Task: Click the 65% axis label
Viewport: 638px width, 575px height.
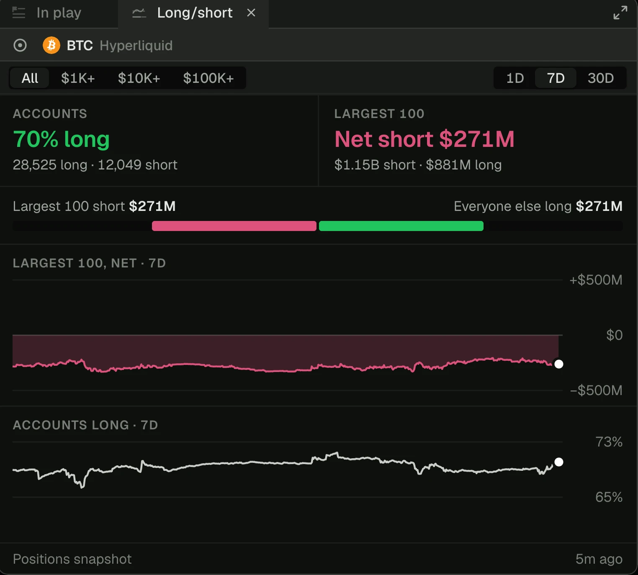Action: (x=609, y=497)
